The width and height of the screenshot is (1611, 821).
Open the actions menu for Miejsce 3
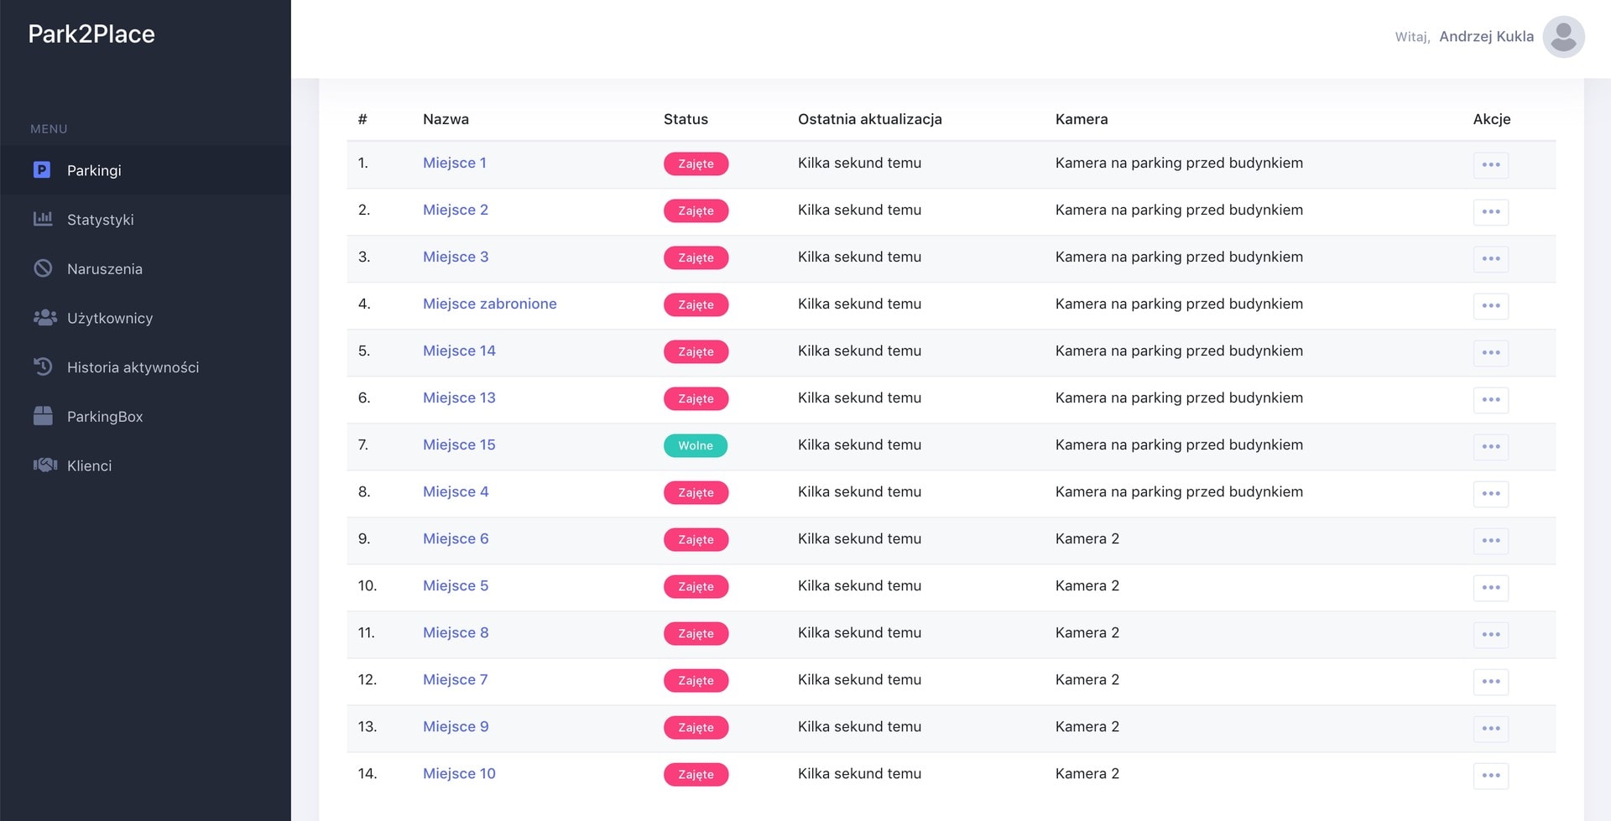[x=1491, y=258]
